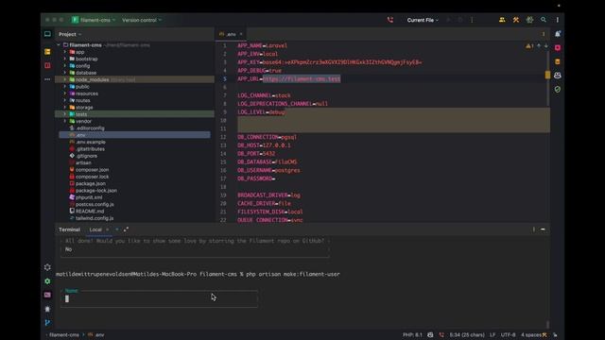Image resolution: width=605 pixels, height=340 pixels.
Task: Click the warning count indicator in the editor
Action: (529, 46)
